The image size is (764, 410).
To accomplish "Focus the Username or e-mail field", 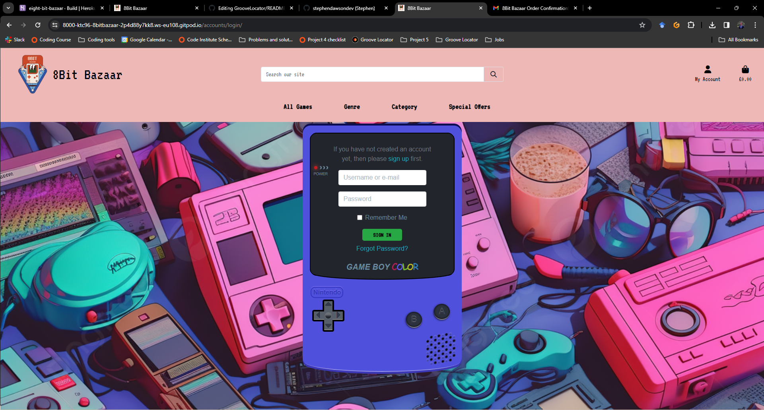I will 382,178.
